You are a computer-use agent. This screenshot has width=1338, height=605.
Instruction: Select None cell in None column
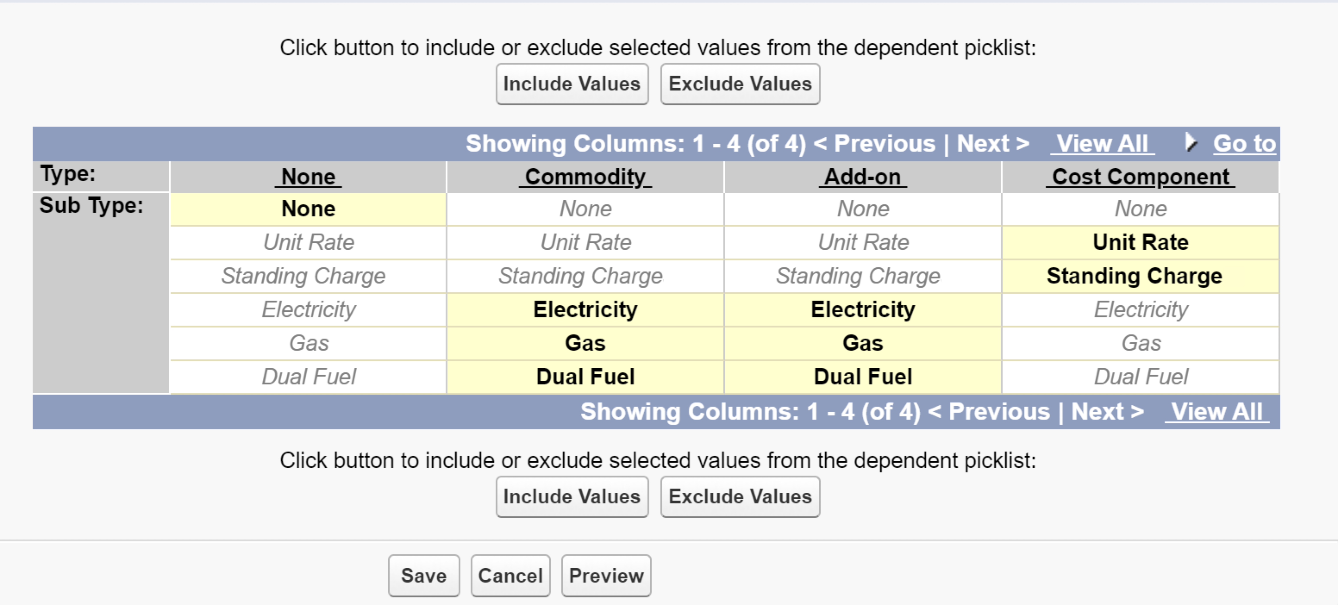click(308, 209)
